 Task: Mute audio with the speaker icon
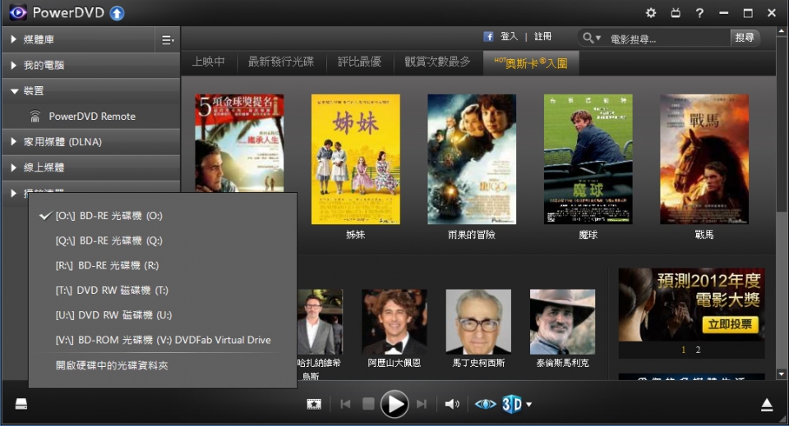(x=451, y=404)
